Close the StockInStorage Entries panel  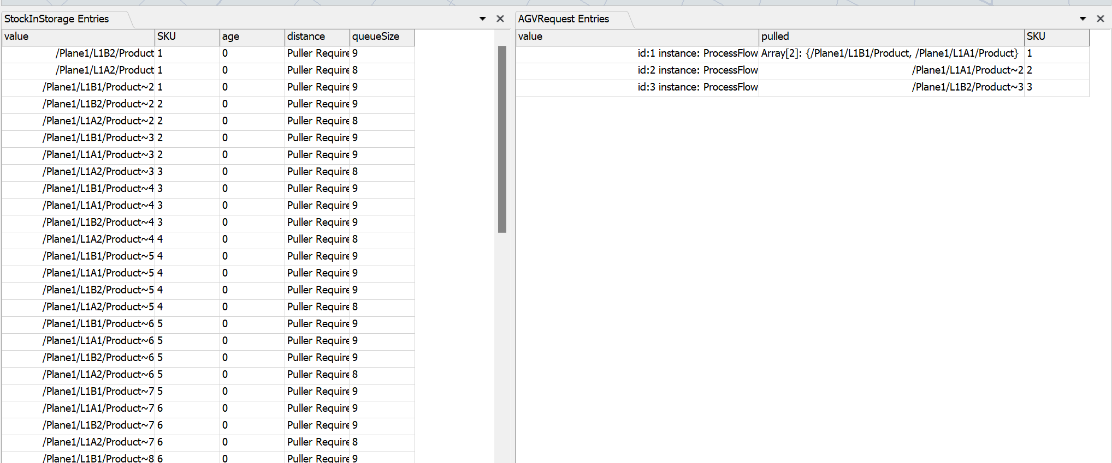(x=500, y=19)
